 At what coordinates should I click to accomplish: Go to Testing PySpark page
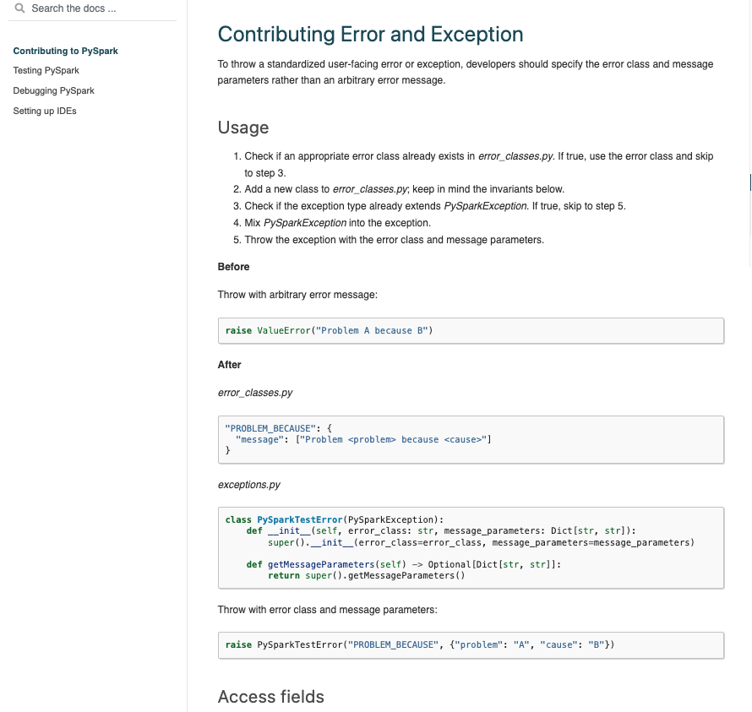tap(46, 70)
